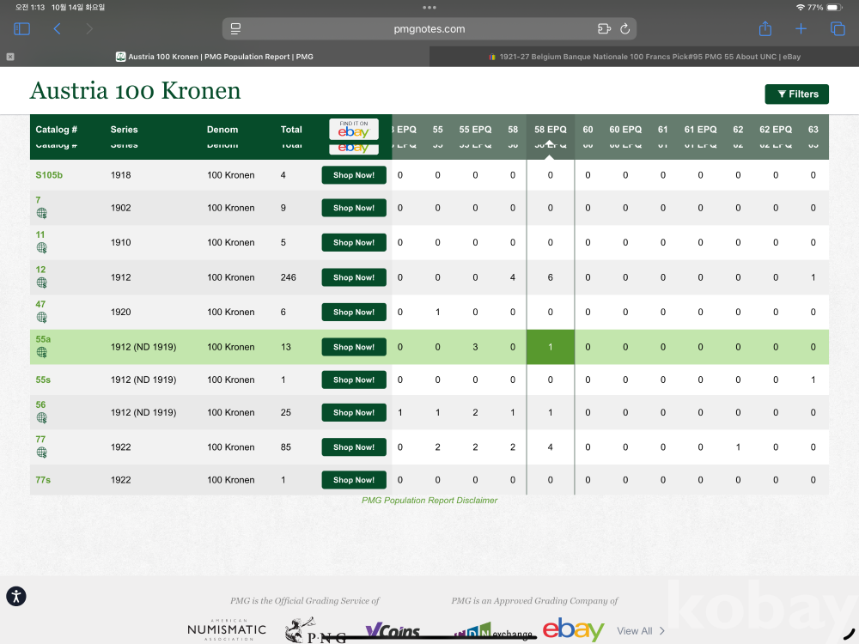Viewport: 859px width, 644px height.
Task: Close the Austria 100 Kronen tab
Action: [x=10, y=57]
